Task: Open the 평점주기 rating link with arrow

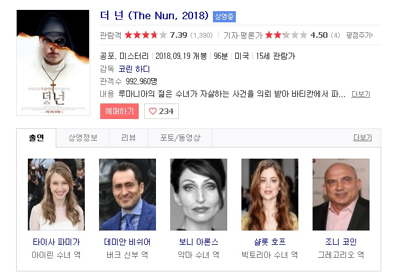Action: click(x=360, y=35)
